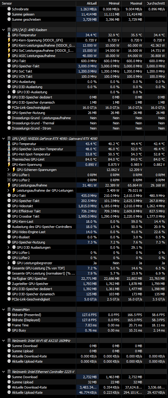Click the 2,610.0 MHz maximal GPU-Takt value
168x398 pixels.
[133, 196]
